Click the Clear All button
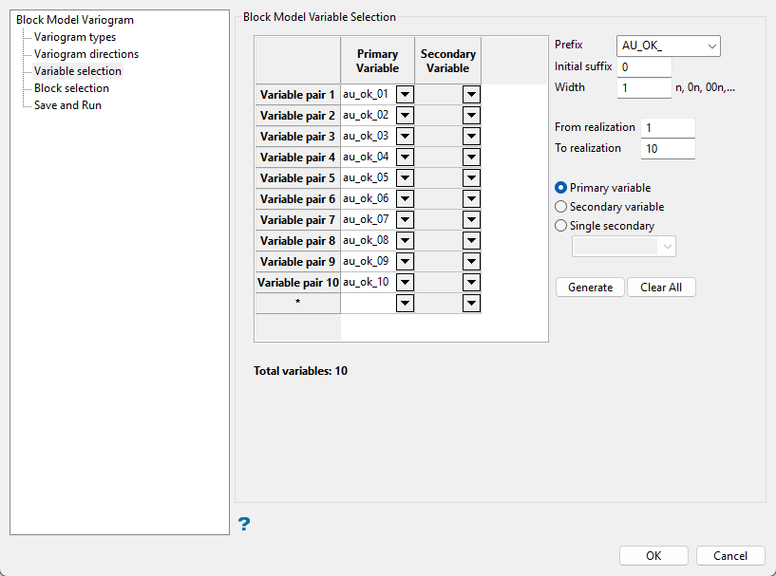Image resolution: width=776 pixels, height=576 pixels. pyautogui.click(x=661, y=288)
